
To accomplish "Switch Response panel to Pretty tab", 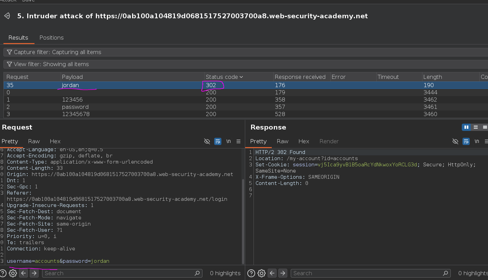I will tap(258, 141).
